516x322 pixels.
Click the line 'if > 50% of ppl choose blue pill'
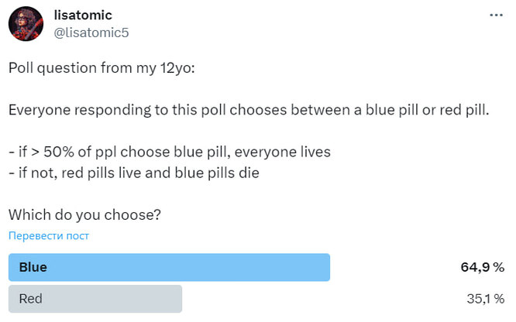tap(170, 152)
